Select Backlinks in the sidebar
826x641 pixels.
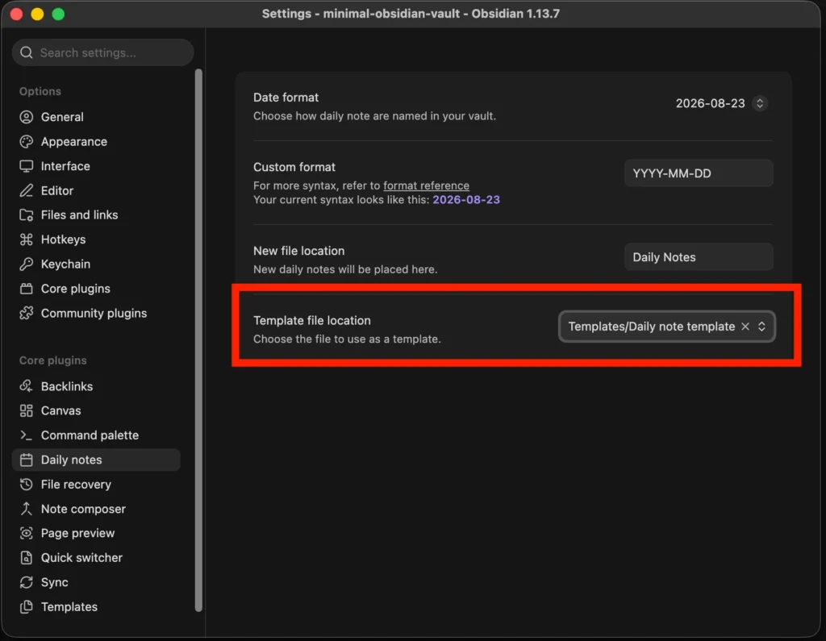click(x=96, y=386)
